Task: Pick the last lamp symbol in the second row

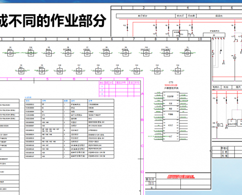Action: coord(178,71)
